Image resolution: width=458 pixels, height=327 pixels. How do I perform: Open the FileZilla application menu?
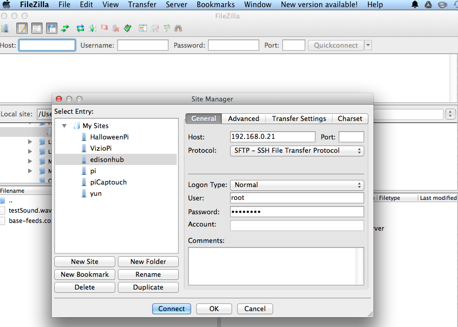coord(34,5)
